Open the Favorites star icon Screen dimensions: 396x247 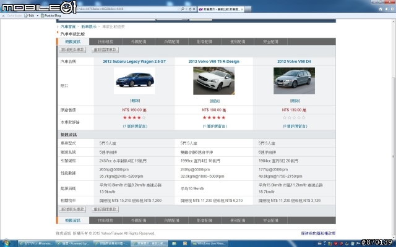coord(386,9)
